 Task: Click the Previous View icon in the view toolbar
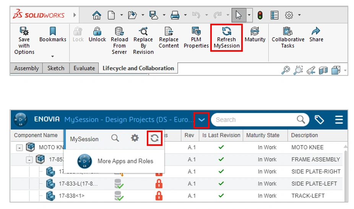311,70
